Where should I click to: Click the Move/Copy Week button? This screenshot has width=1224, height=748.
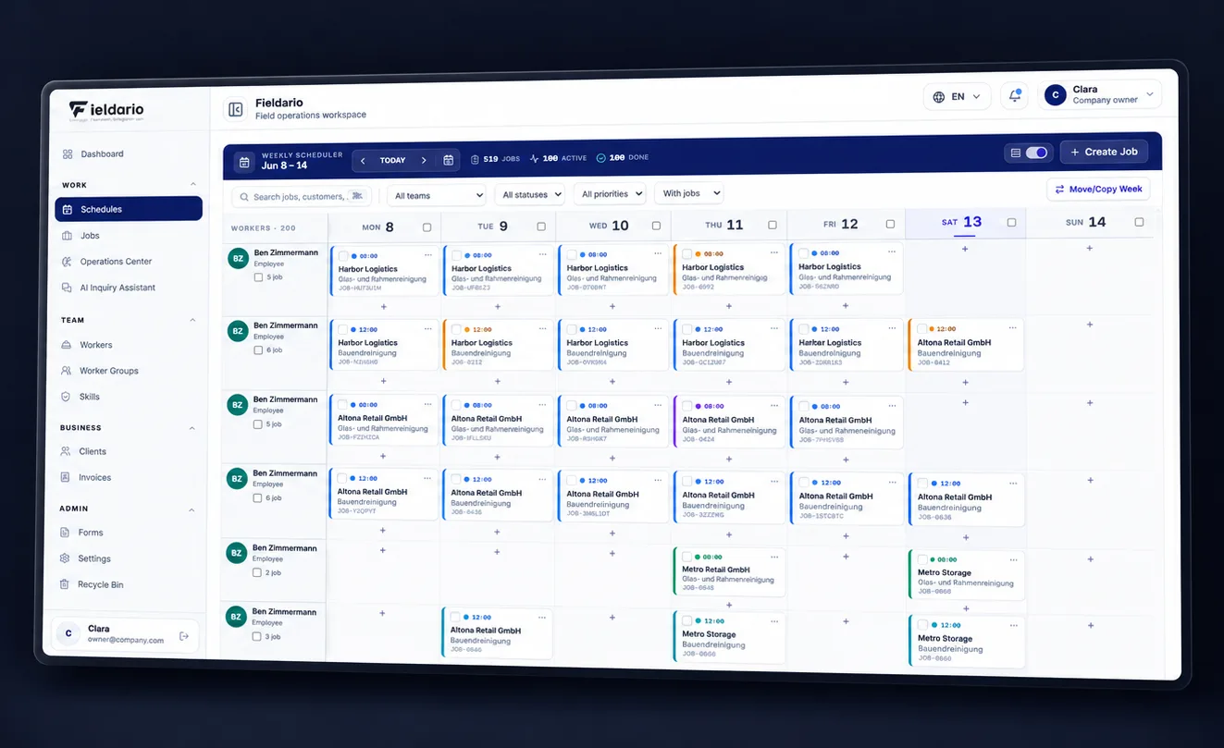1098,189
